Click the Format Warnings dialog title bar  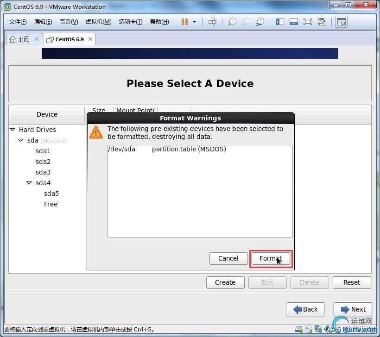(x=190, y=118)
